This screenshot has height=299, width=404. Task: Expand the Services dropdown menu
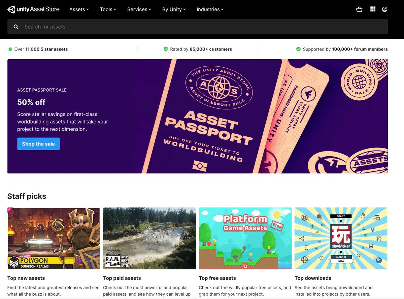139,9
